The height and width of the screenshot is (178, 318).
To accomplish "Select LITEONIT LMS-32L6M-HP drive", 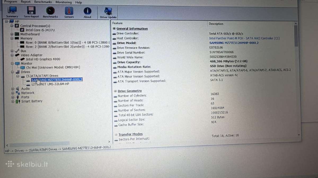I will click(x=50, y=84).
